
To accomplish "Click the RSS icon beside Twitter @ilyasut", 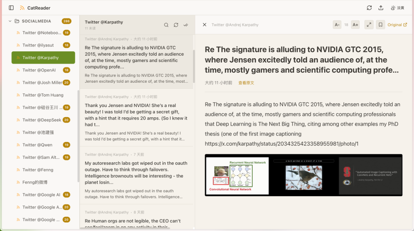I will (x=18, y=45).
